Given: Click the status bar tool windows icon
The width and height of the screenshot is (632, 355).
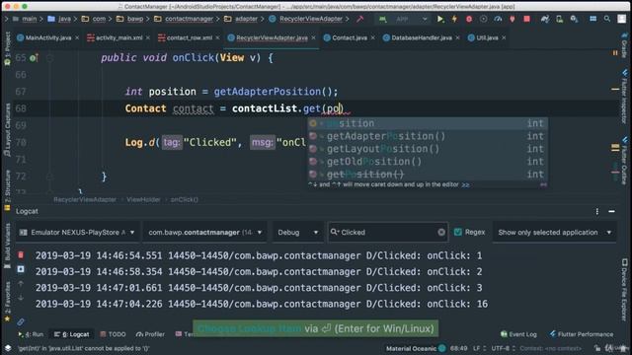Looking at the screenshot, I should point(8,348).
